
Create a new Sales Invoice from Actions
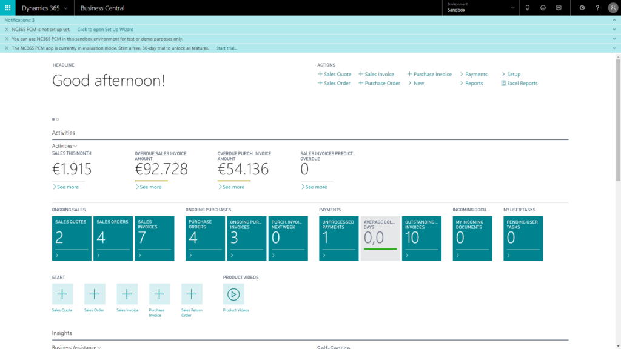pyautogui.click(x=376, y=74)
